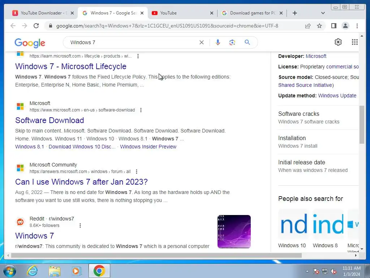370x278 pixels.
Task: Open more options for Microsoft Community result
Action: 137,171
